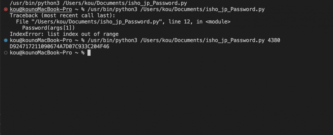Click the D924717211090674A7D07C933C204F46 output hash
Viewport: 333px width, 135px height.
pos(60,46)
